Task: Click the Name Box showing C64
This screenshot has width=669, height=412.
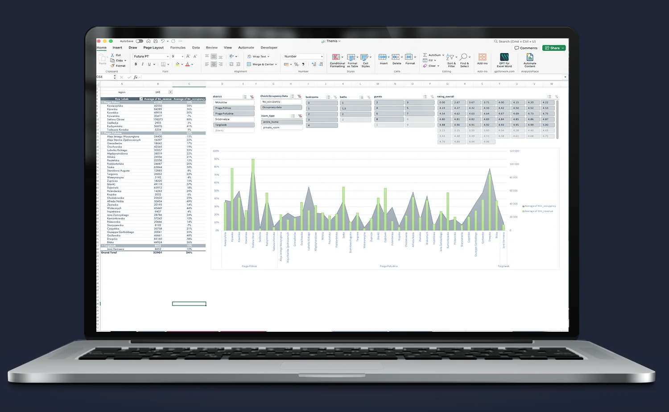Action: pos(105,77)
